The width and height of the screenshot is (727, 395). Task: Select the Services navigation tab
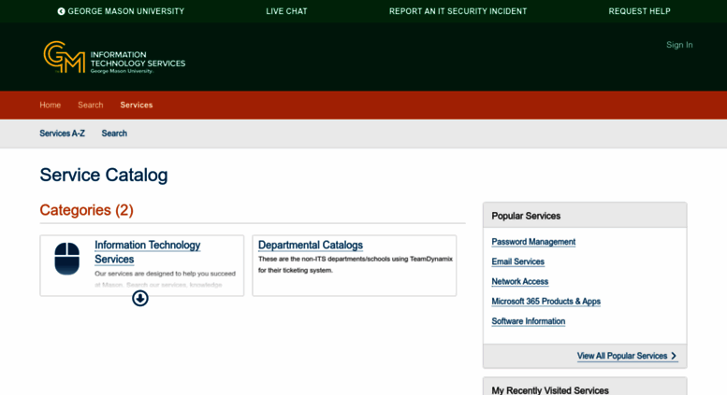pos(137,105)
